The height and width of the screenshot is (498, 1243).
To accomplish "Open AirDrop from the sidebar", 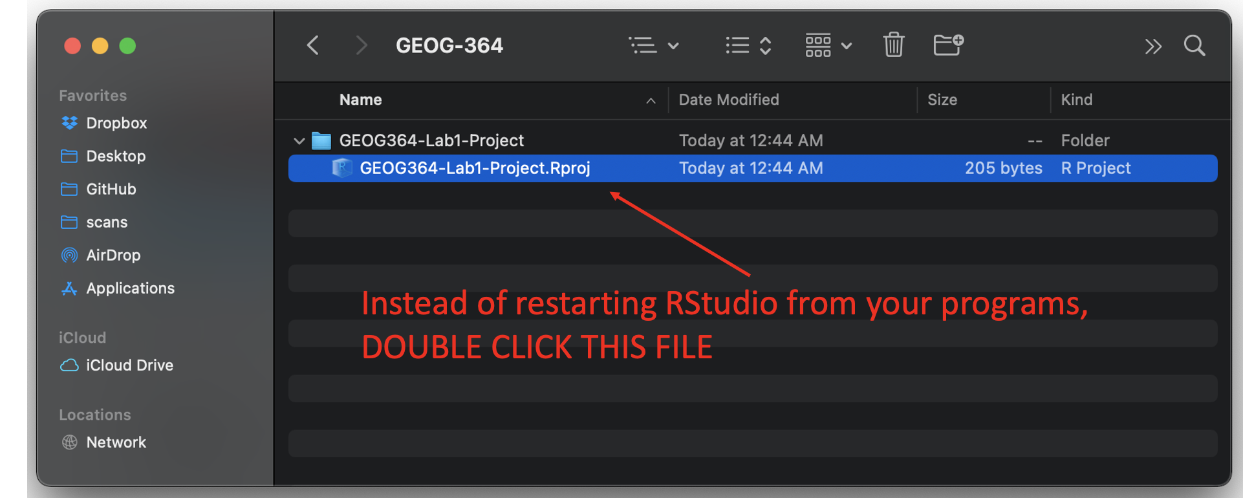I will (113, 255).
